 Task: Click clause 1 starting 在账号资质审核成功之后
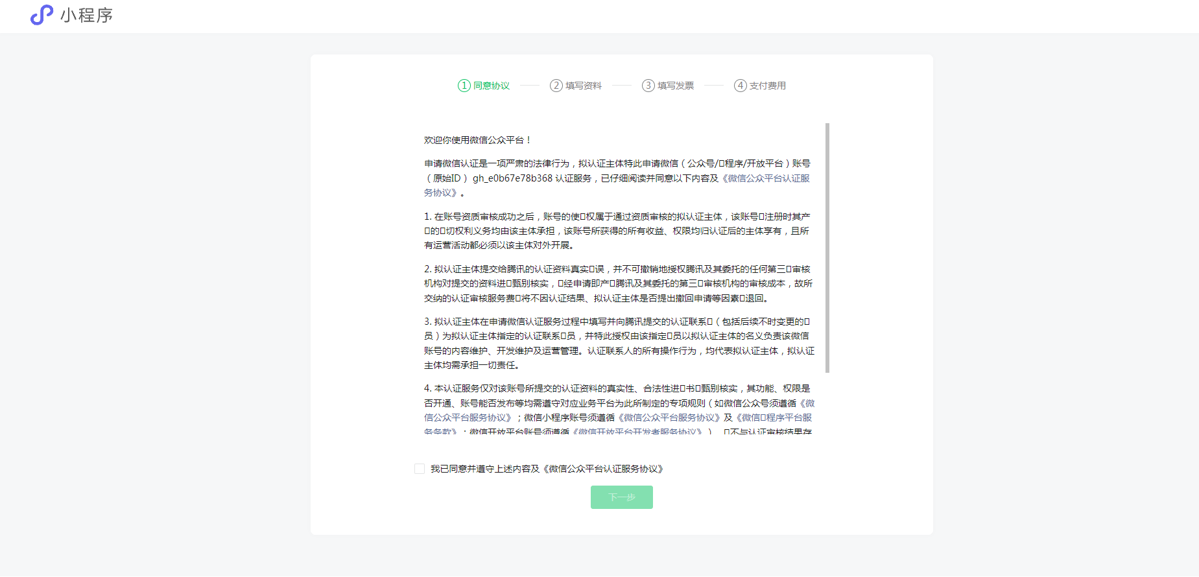point(617,231)
